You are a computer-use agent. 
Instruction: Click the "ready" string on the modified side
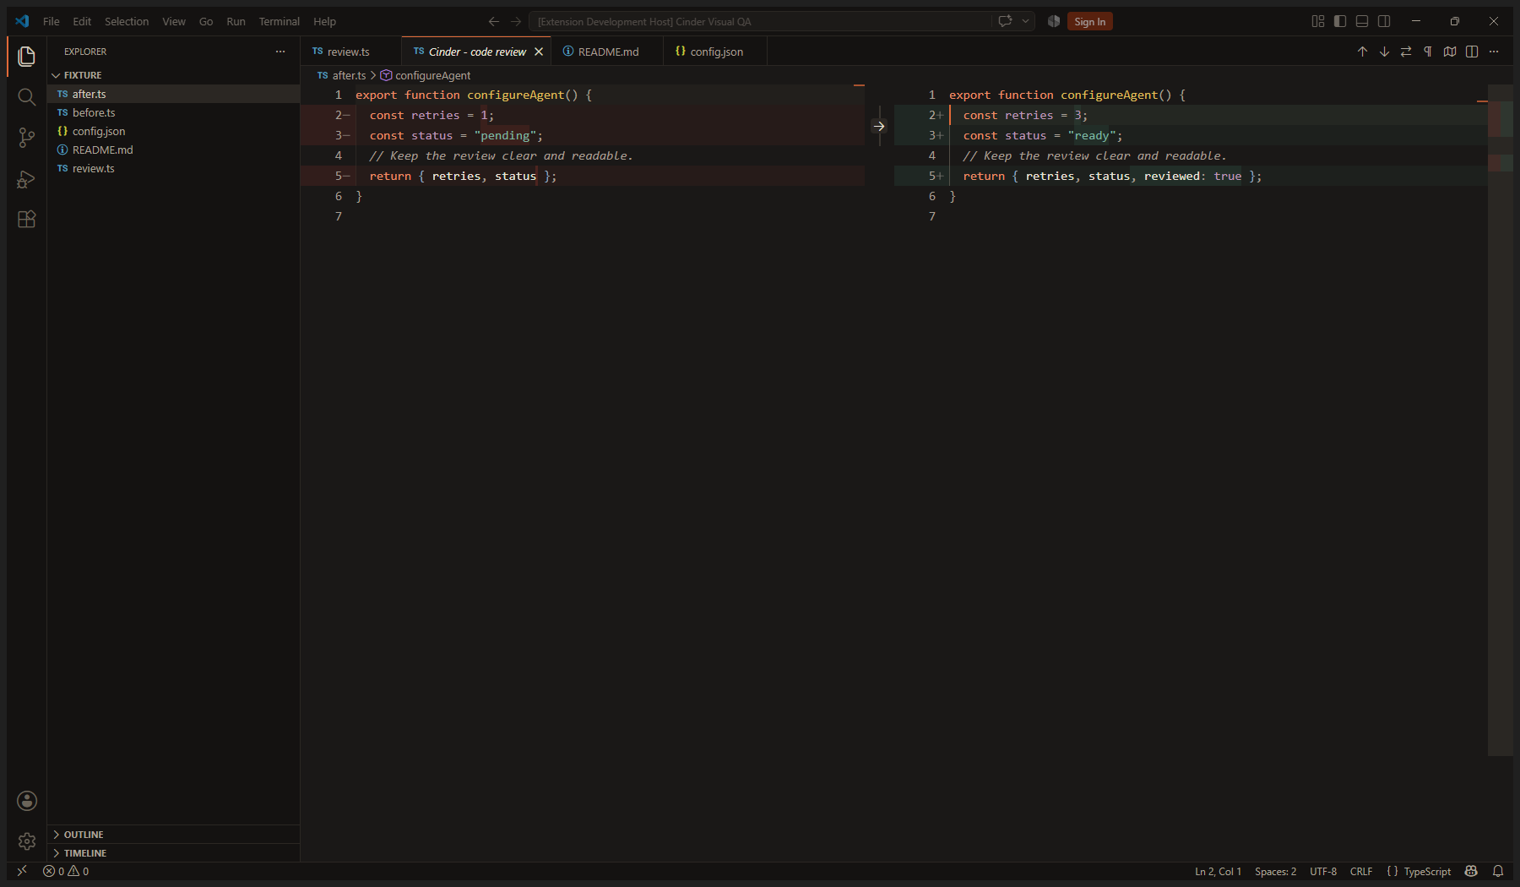point(1092,135)
